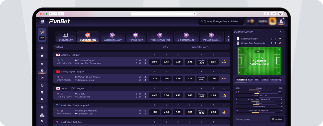Select the No goal 19.50 odds button
Image resolution: width=323 pixels, height=126 pixels.
click(x=202, y=112)
